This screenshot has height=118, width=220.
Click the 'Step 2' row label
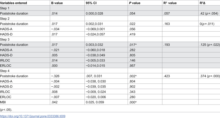coord(5,19)
